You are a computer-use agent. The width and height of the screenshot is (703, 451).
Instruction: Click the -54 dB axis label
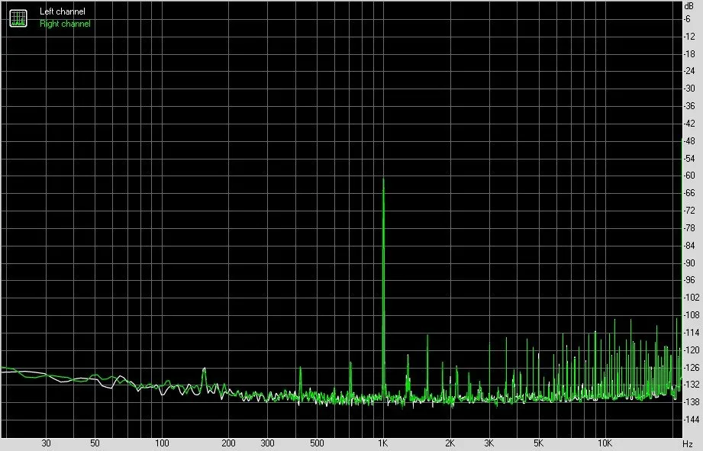pyautogui.click(x=689, y=158)
